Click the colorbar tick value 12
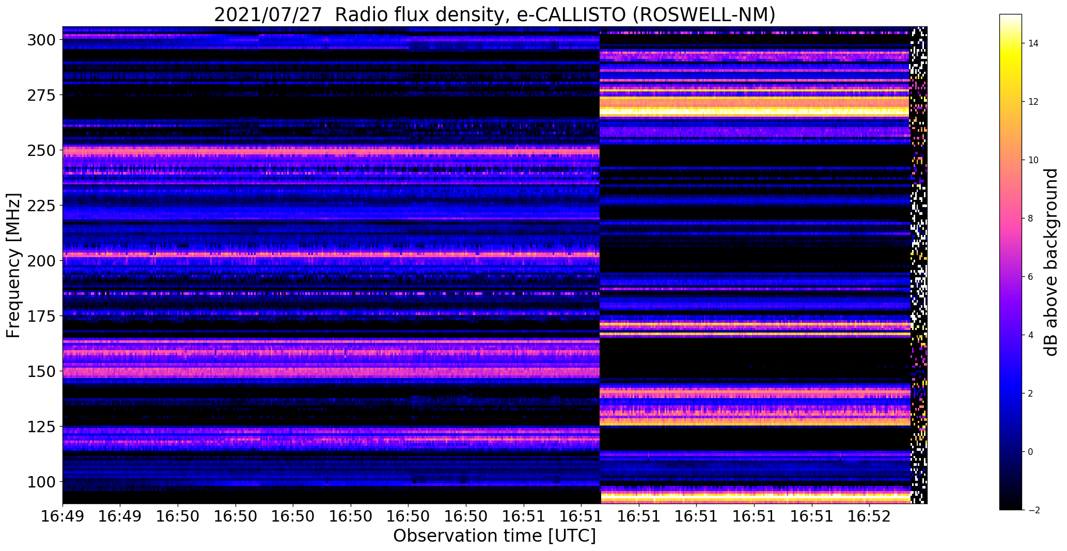The image size is (1067, 551). (1033, 102)
